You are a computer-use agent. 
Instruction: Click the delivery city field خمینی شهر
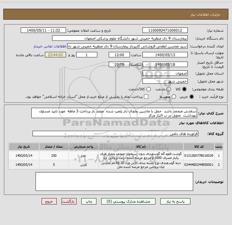click(165, 81)
